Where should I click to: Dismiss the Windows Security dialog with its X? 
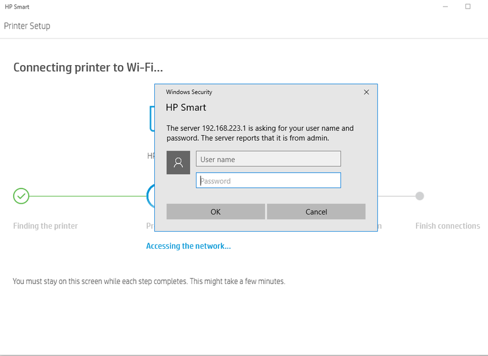pyautogui.click(x=366, y=92)
